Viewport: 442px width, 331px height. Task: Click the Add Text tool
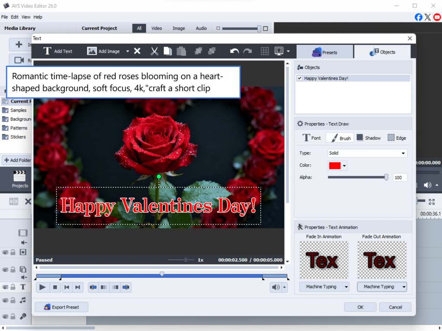[x=58, y=51]
